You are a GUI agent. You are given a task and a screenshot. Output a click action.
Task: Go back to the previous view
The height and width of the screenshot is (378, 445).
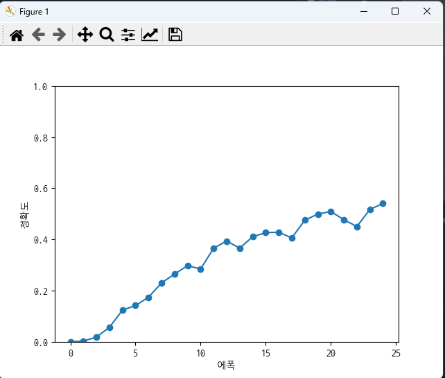pos(38,35)
